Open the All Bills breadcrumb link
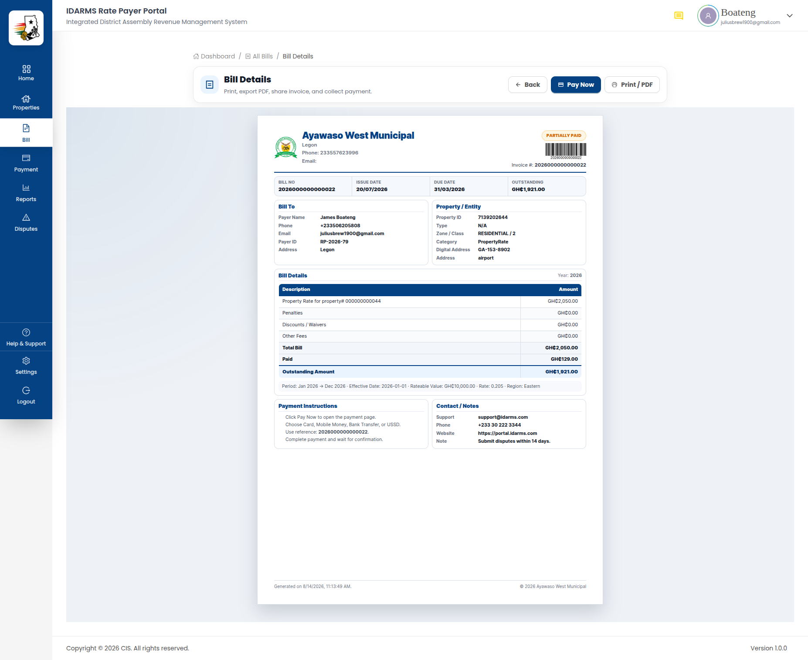Image resolution: width=808 pixels, height=660 pixels. click(259, 56)
